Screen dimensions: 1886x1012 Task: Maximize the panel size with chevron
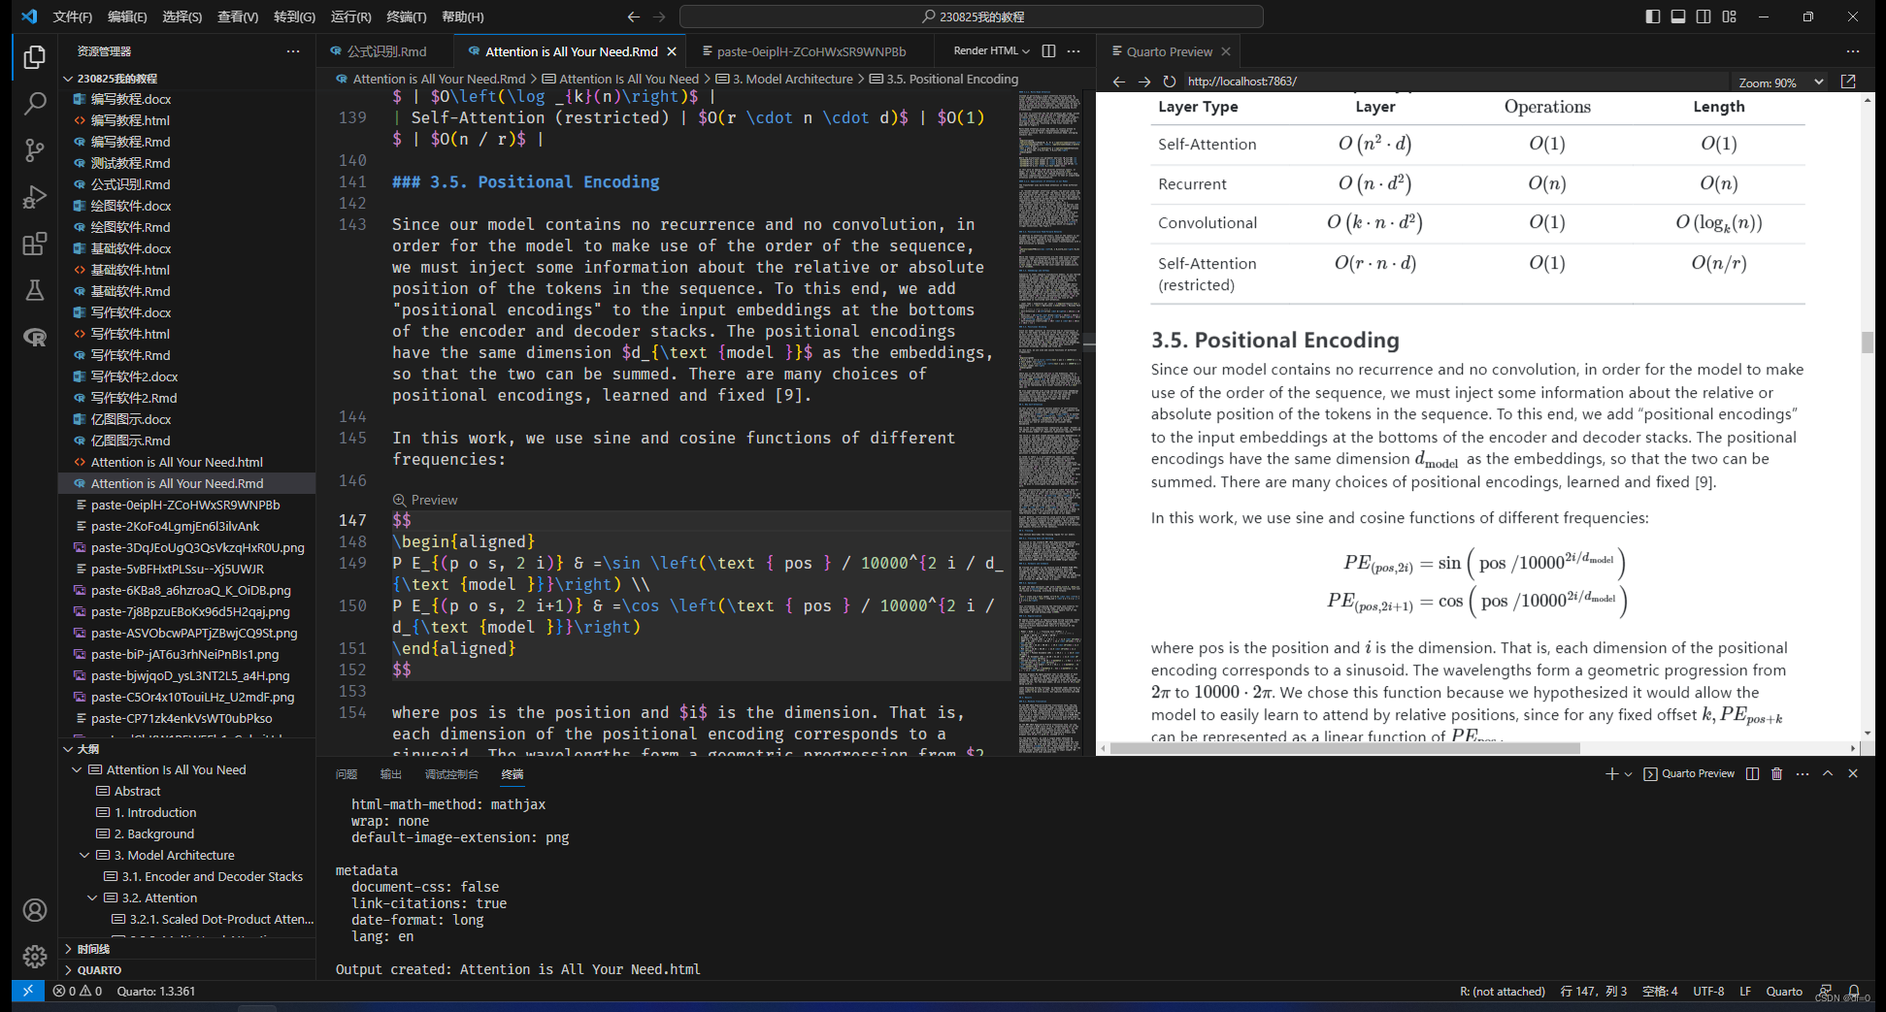coord(1828,773)
